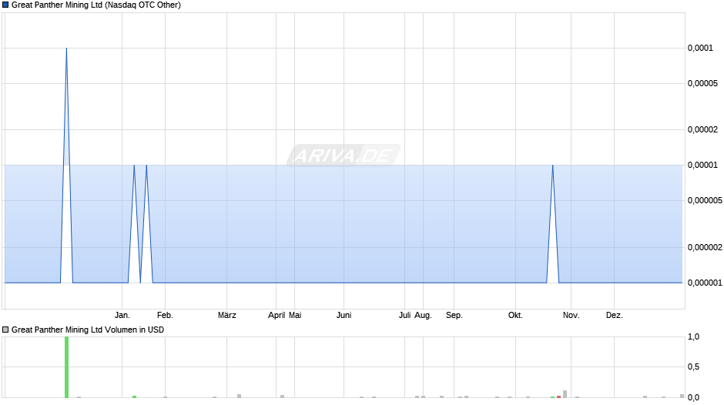
Task: Click the y-axis value 0,000002
Action: [x=705, y=247]
